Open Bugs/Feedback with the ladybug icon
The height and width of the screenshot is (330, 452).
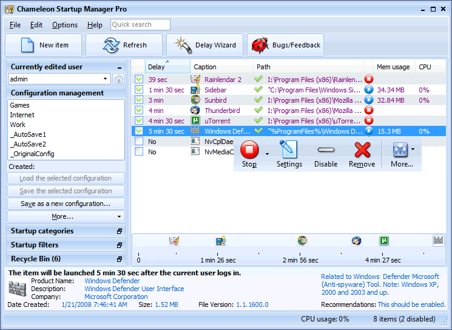285,45
